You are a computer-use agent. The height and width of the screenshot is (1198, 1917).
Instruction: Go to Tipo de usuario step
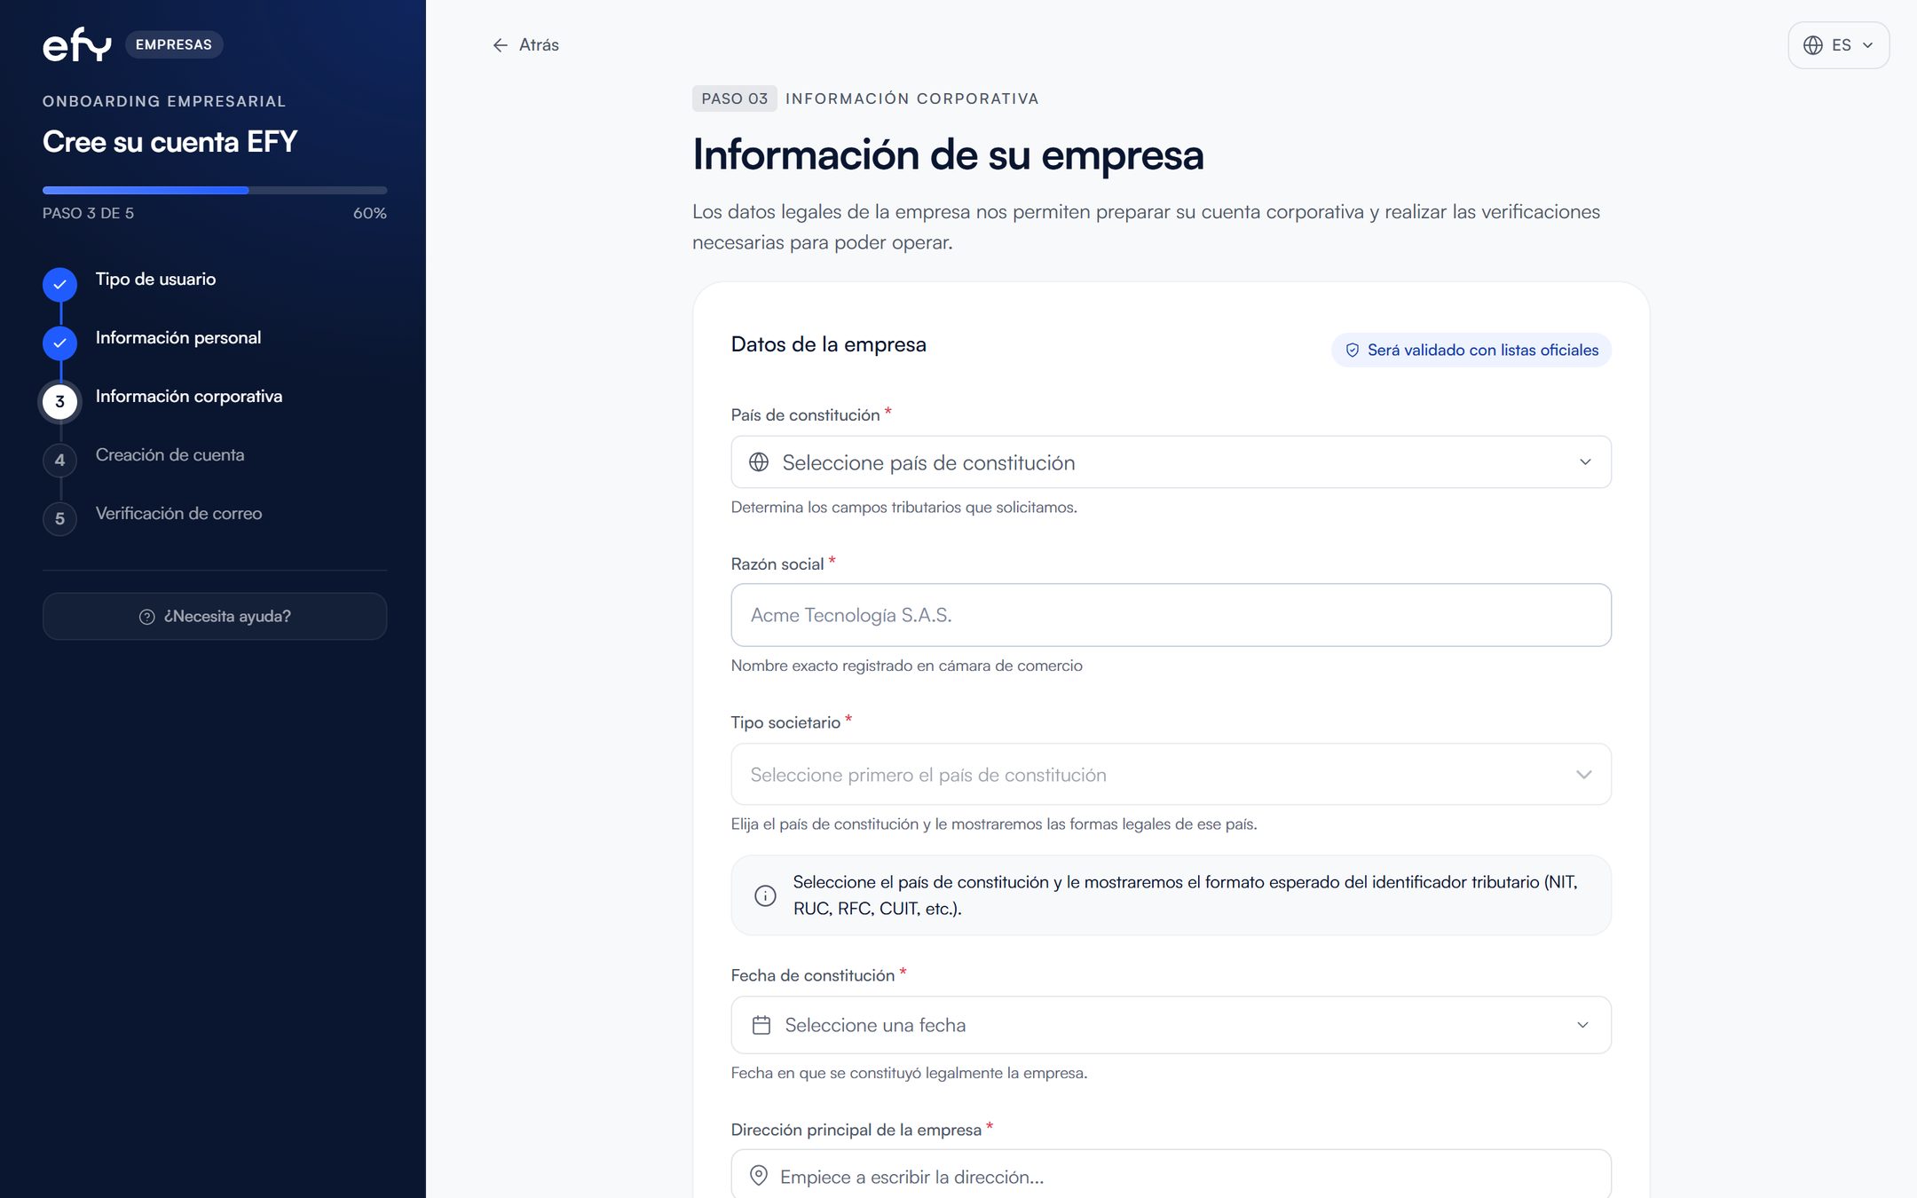(155, 280)
